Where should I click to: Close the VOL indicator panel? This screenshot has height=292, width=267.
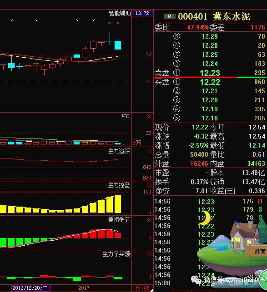coord(149,117)
